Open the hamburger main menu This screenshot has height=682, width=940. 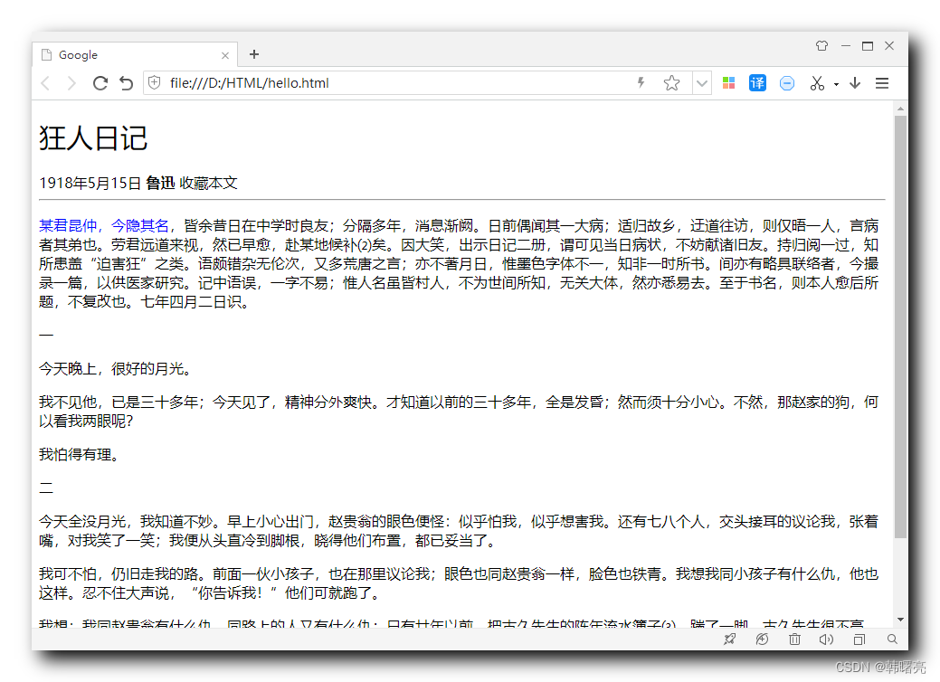882,83
